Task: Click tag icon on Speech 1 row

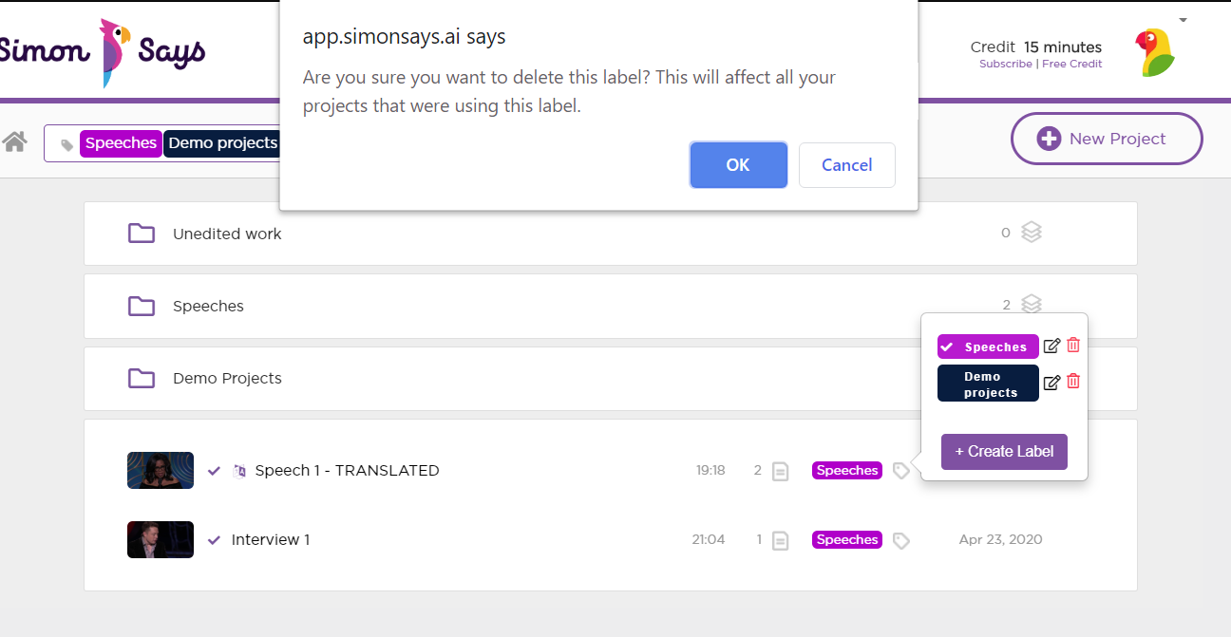Action: pos(901,471)
